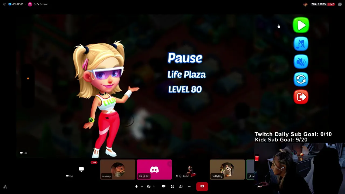The width and height of the screenshot is (345, 194).
Task: Select Jaden's participant tile
Action: [x=191, y=169]
